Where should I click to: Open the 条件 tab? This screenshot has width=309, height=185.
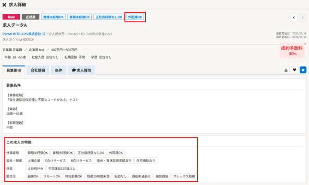click(x=59, y=71)
